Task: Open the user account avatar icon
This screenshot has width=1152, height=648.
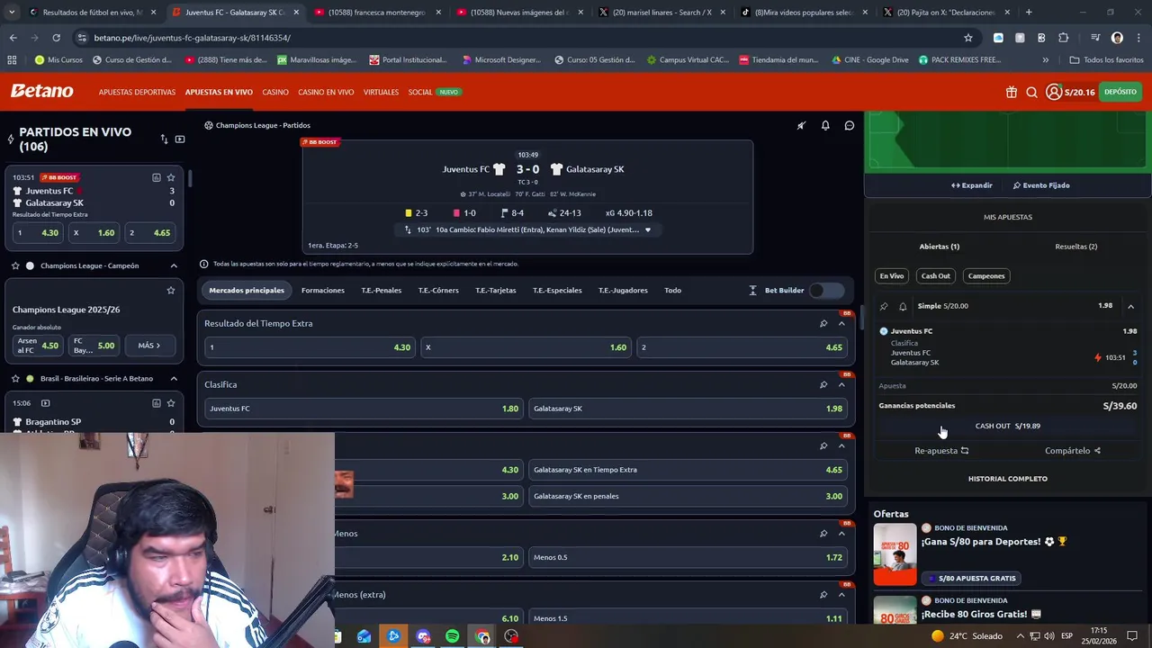Action: pyautogui.click(x=1053, y=92)
